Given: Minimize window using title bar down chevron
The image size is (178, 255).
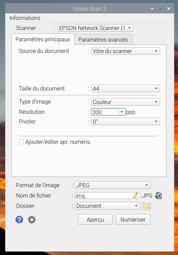Looking at the screenshot, I should click(152, 9).
